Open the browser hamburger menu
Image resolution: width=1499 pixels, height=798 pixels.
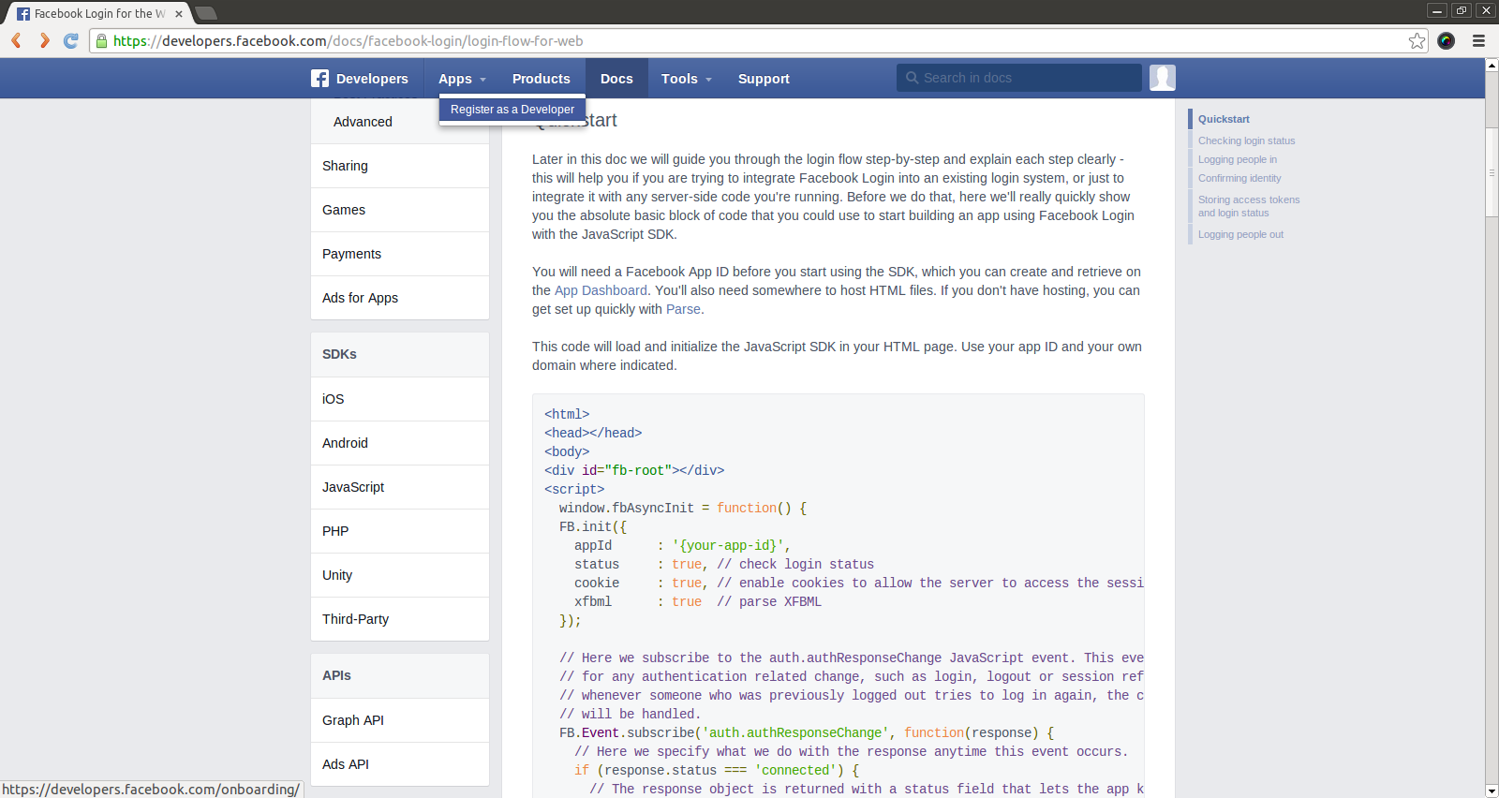1478,40
